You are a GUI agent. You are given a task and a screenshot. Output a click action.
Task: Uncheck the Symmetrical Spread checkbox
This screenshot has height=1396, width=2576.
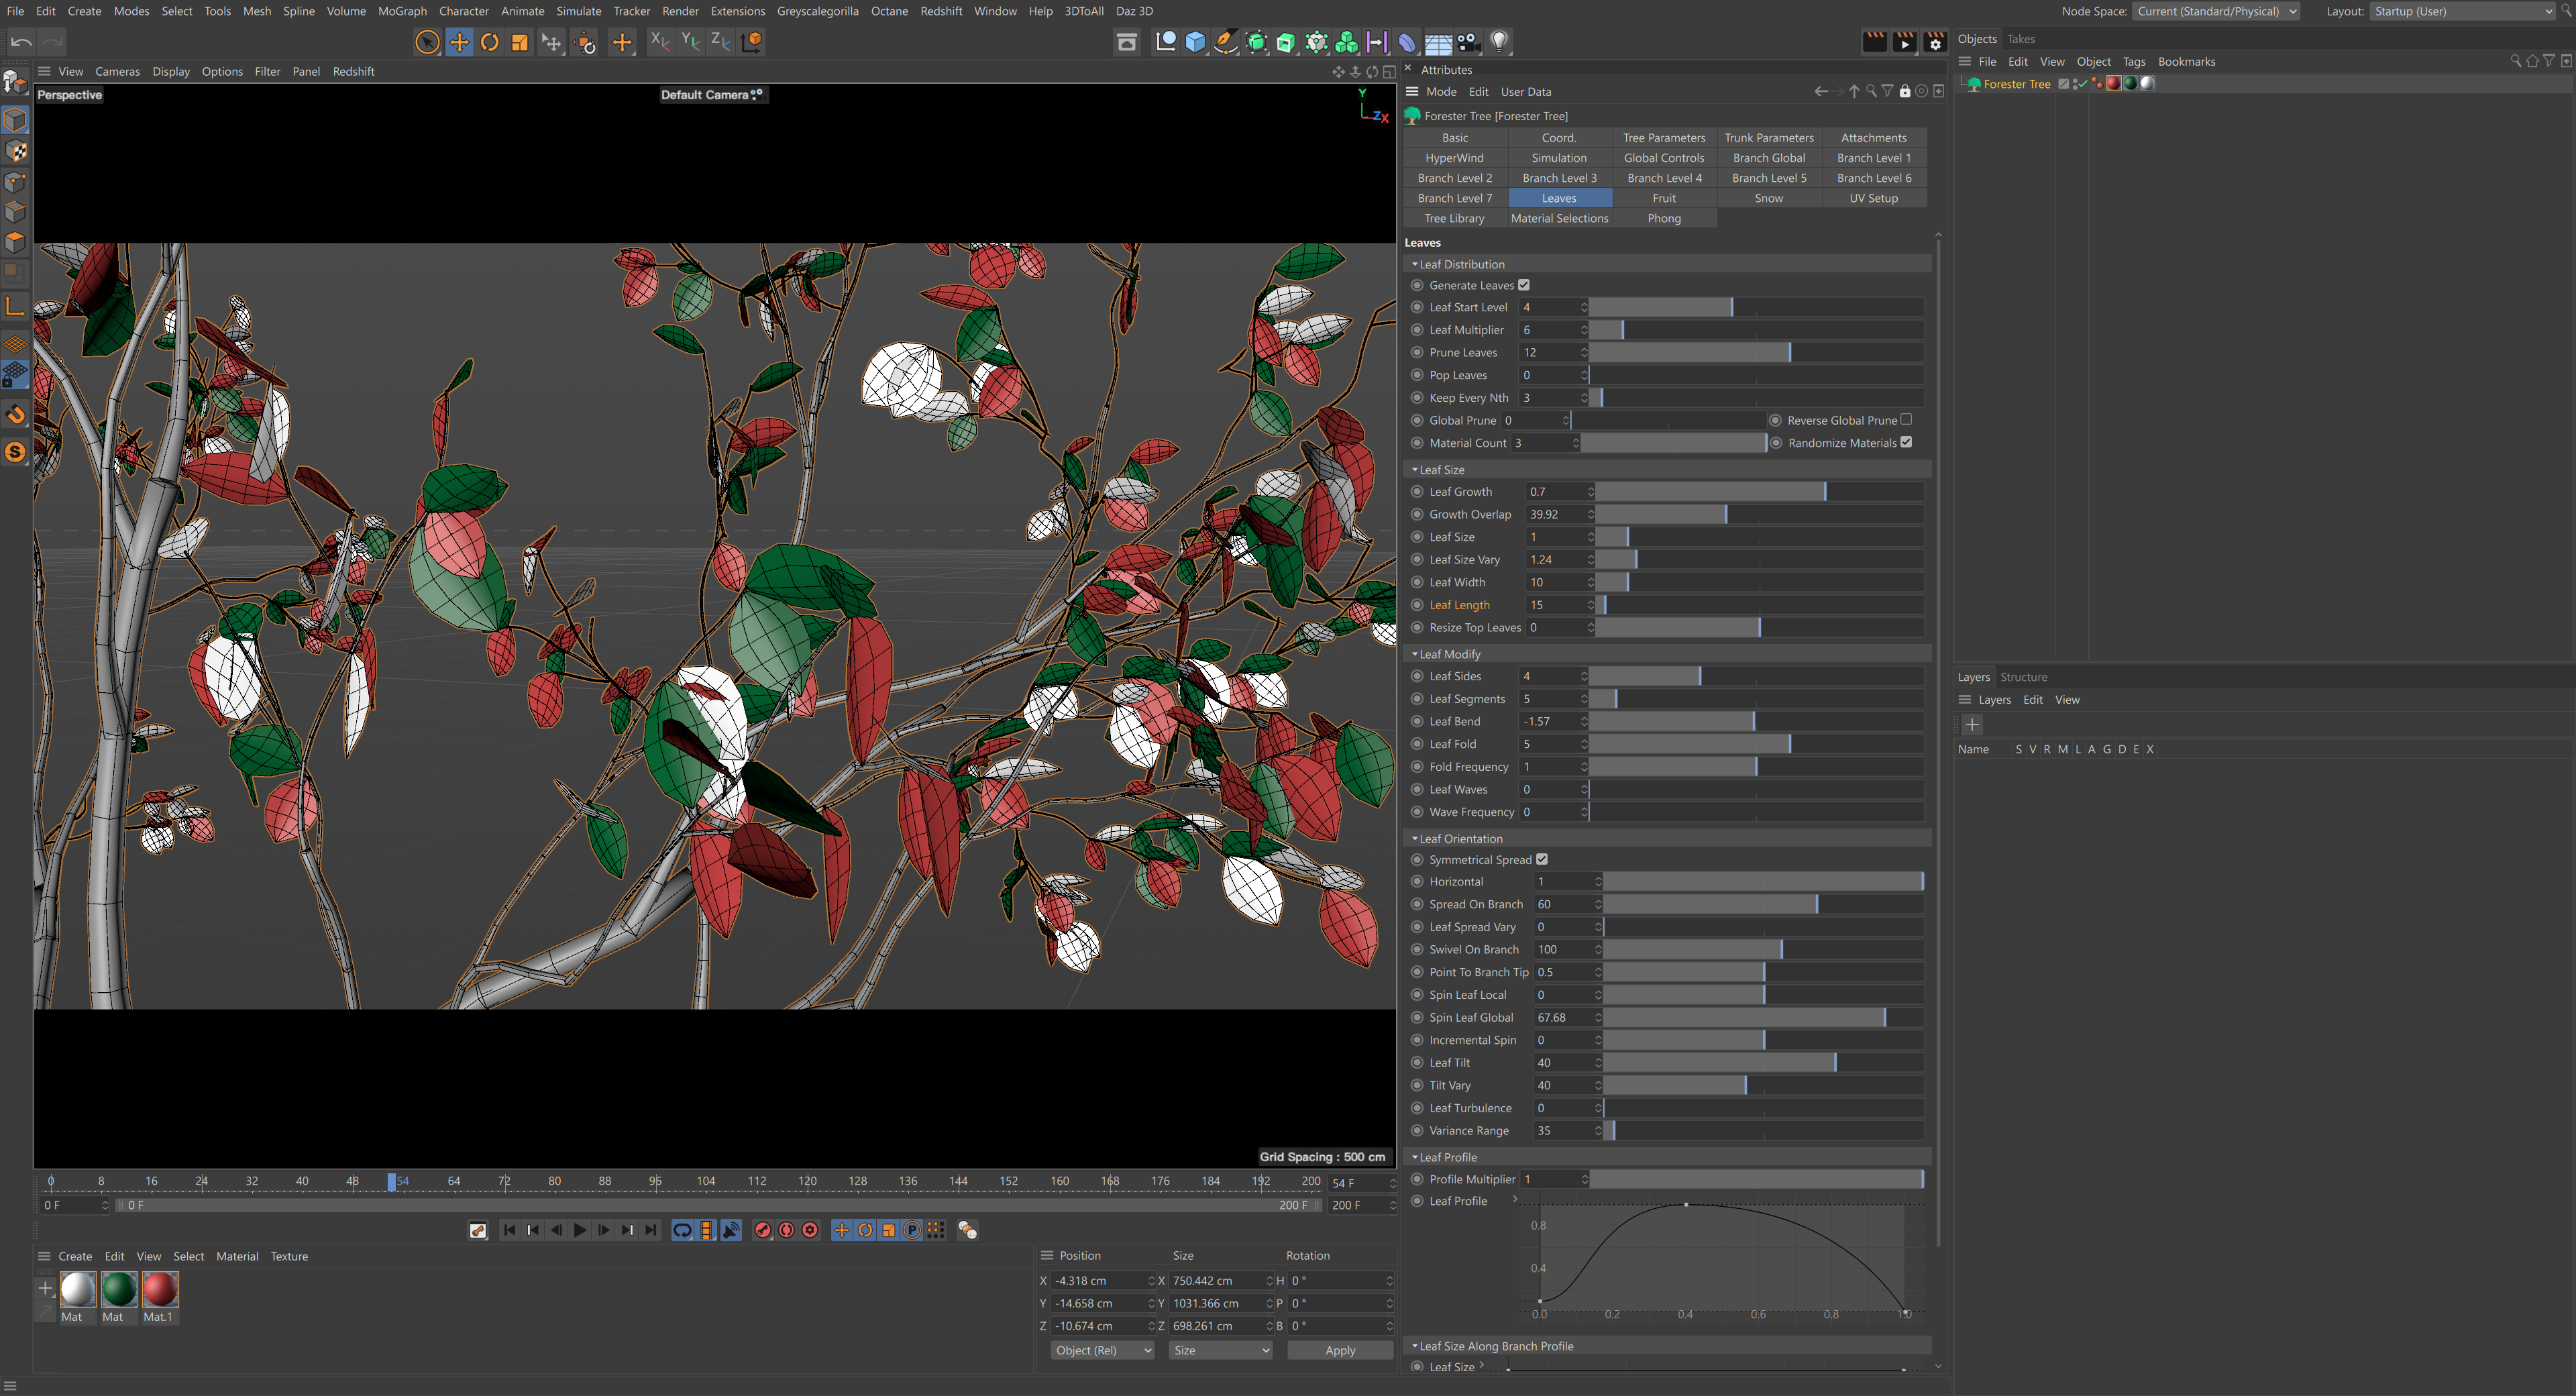(x=1542, y=860)
